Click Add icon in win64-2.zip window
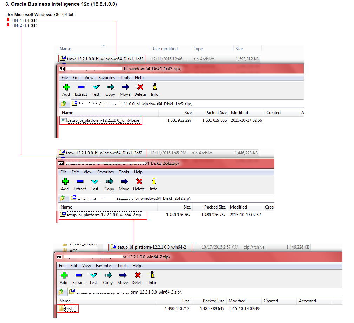 pos(64,275)
